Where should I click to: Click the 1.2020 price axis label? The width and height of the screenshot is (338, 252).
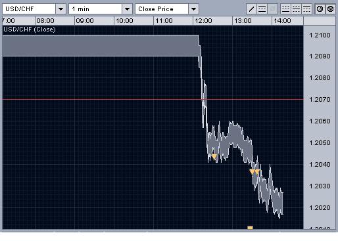pos(320,207)
